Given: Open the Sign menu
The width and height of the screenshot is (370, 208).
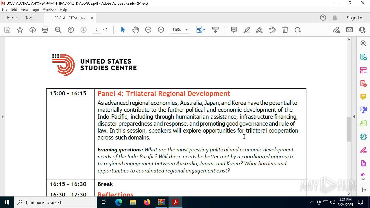Looking at the screenshot, I should [x=36, y=10].
